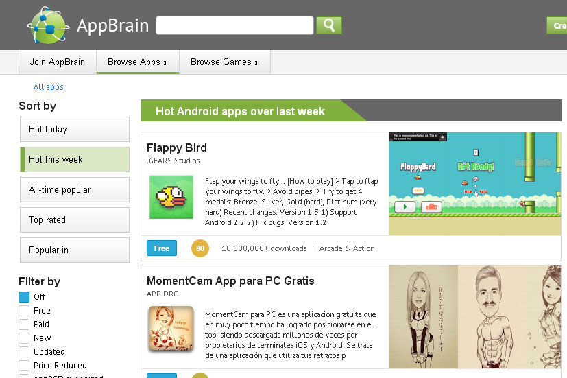Expand the Browse Apps menu

tap(138, 62)
